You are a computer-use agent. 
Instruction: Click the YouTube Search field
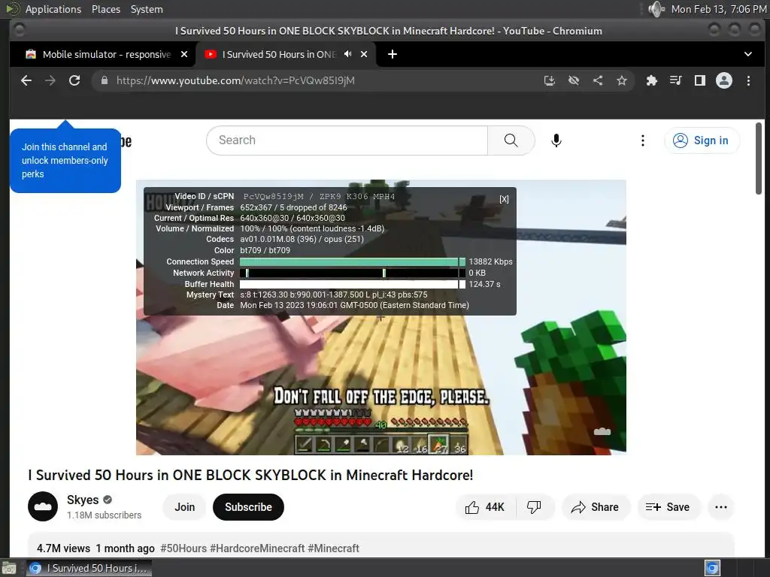point(347,140)
